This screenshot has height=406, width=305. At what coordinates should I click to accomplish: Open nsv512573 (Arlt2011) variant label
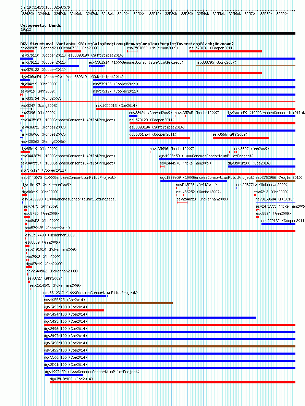pos(196,185)
